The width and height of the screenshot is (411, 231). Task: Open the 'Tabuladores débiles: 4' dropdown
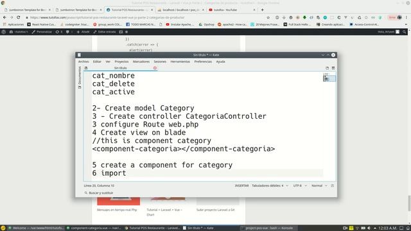point(270,185)
